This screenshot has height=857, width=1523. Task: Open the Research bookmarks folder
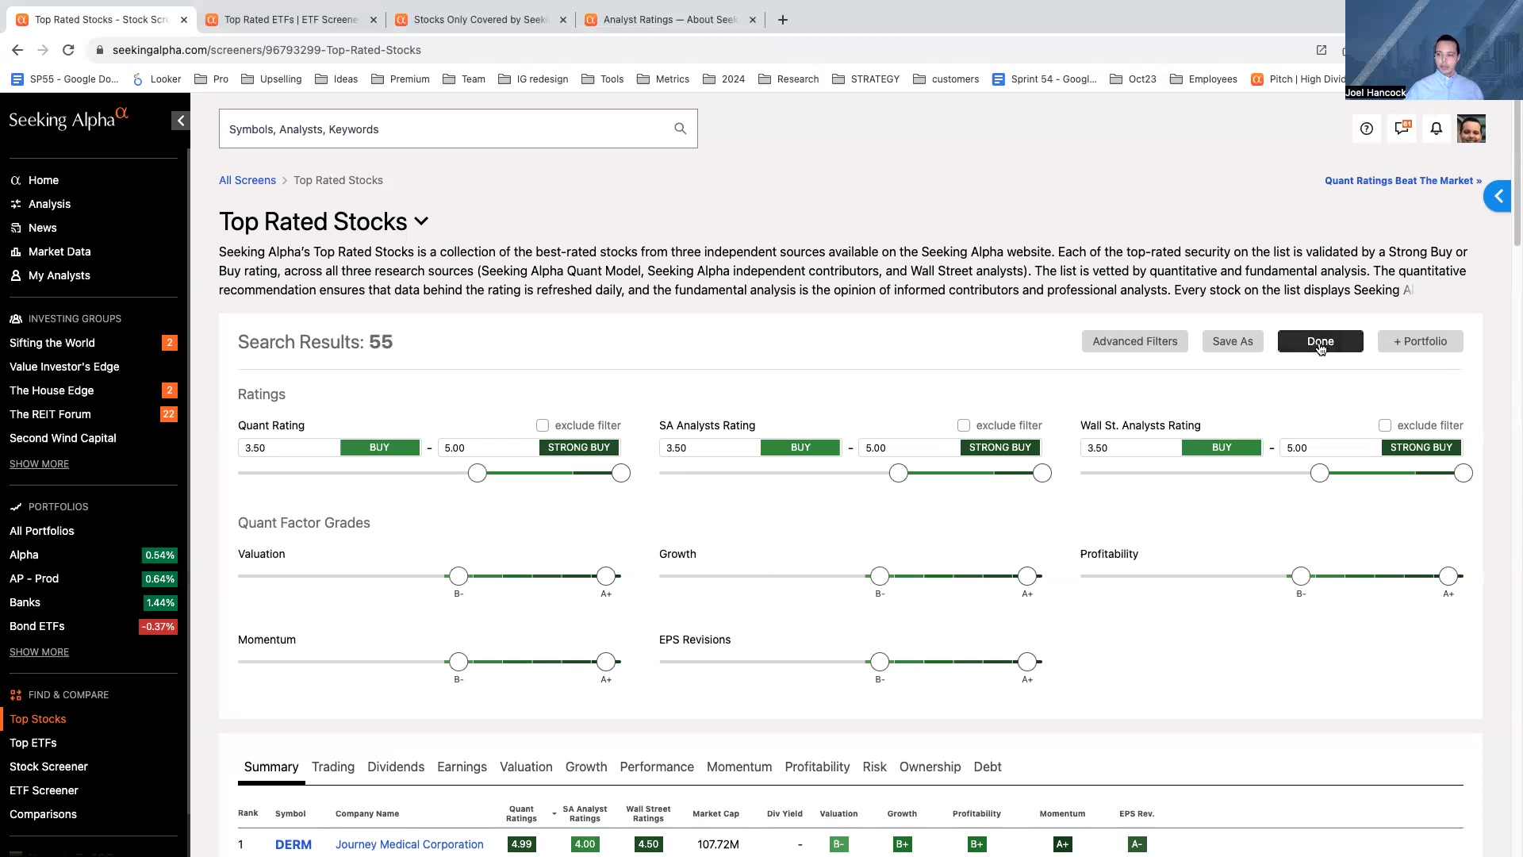tap(788, 79)
